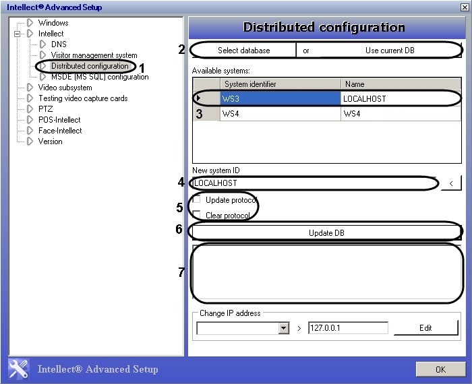Select the WS4 name cell
472x384 pixels.
[x=401, y=114]
